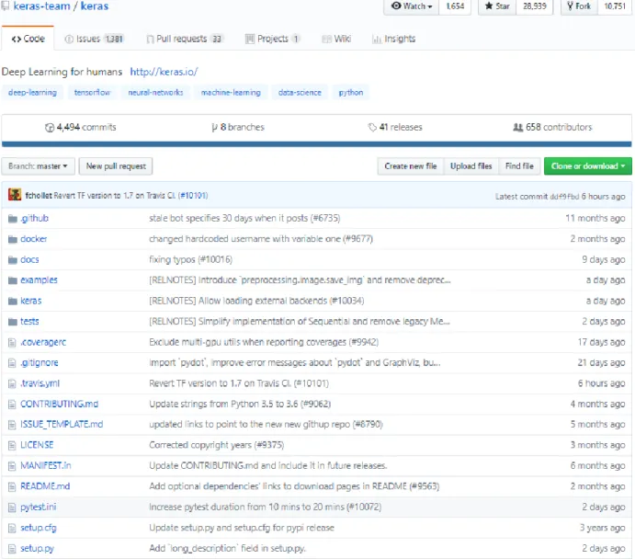
Task: Click the ISSUE_TEMPLATE.md file icon
Action: click(x=12, y=425)
